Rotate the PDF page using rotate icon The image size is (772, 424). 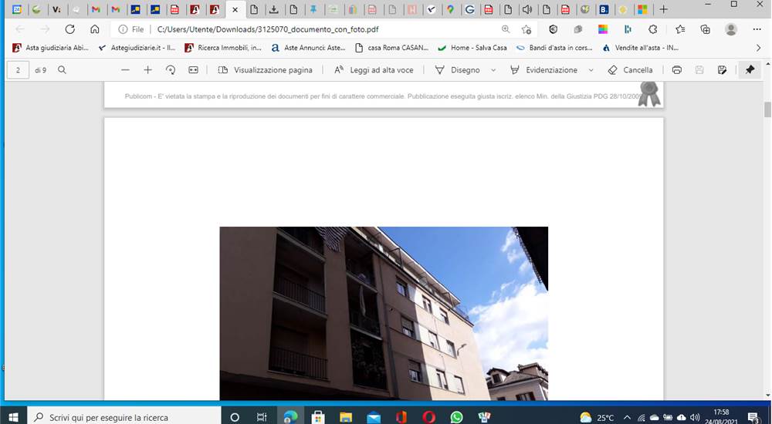(171, 70)
